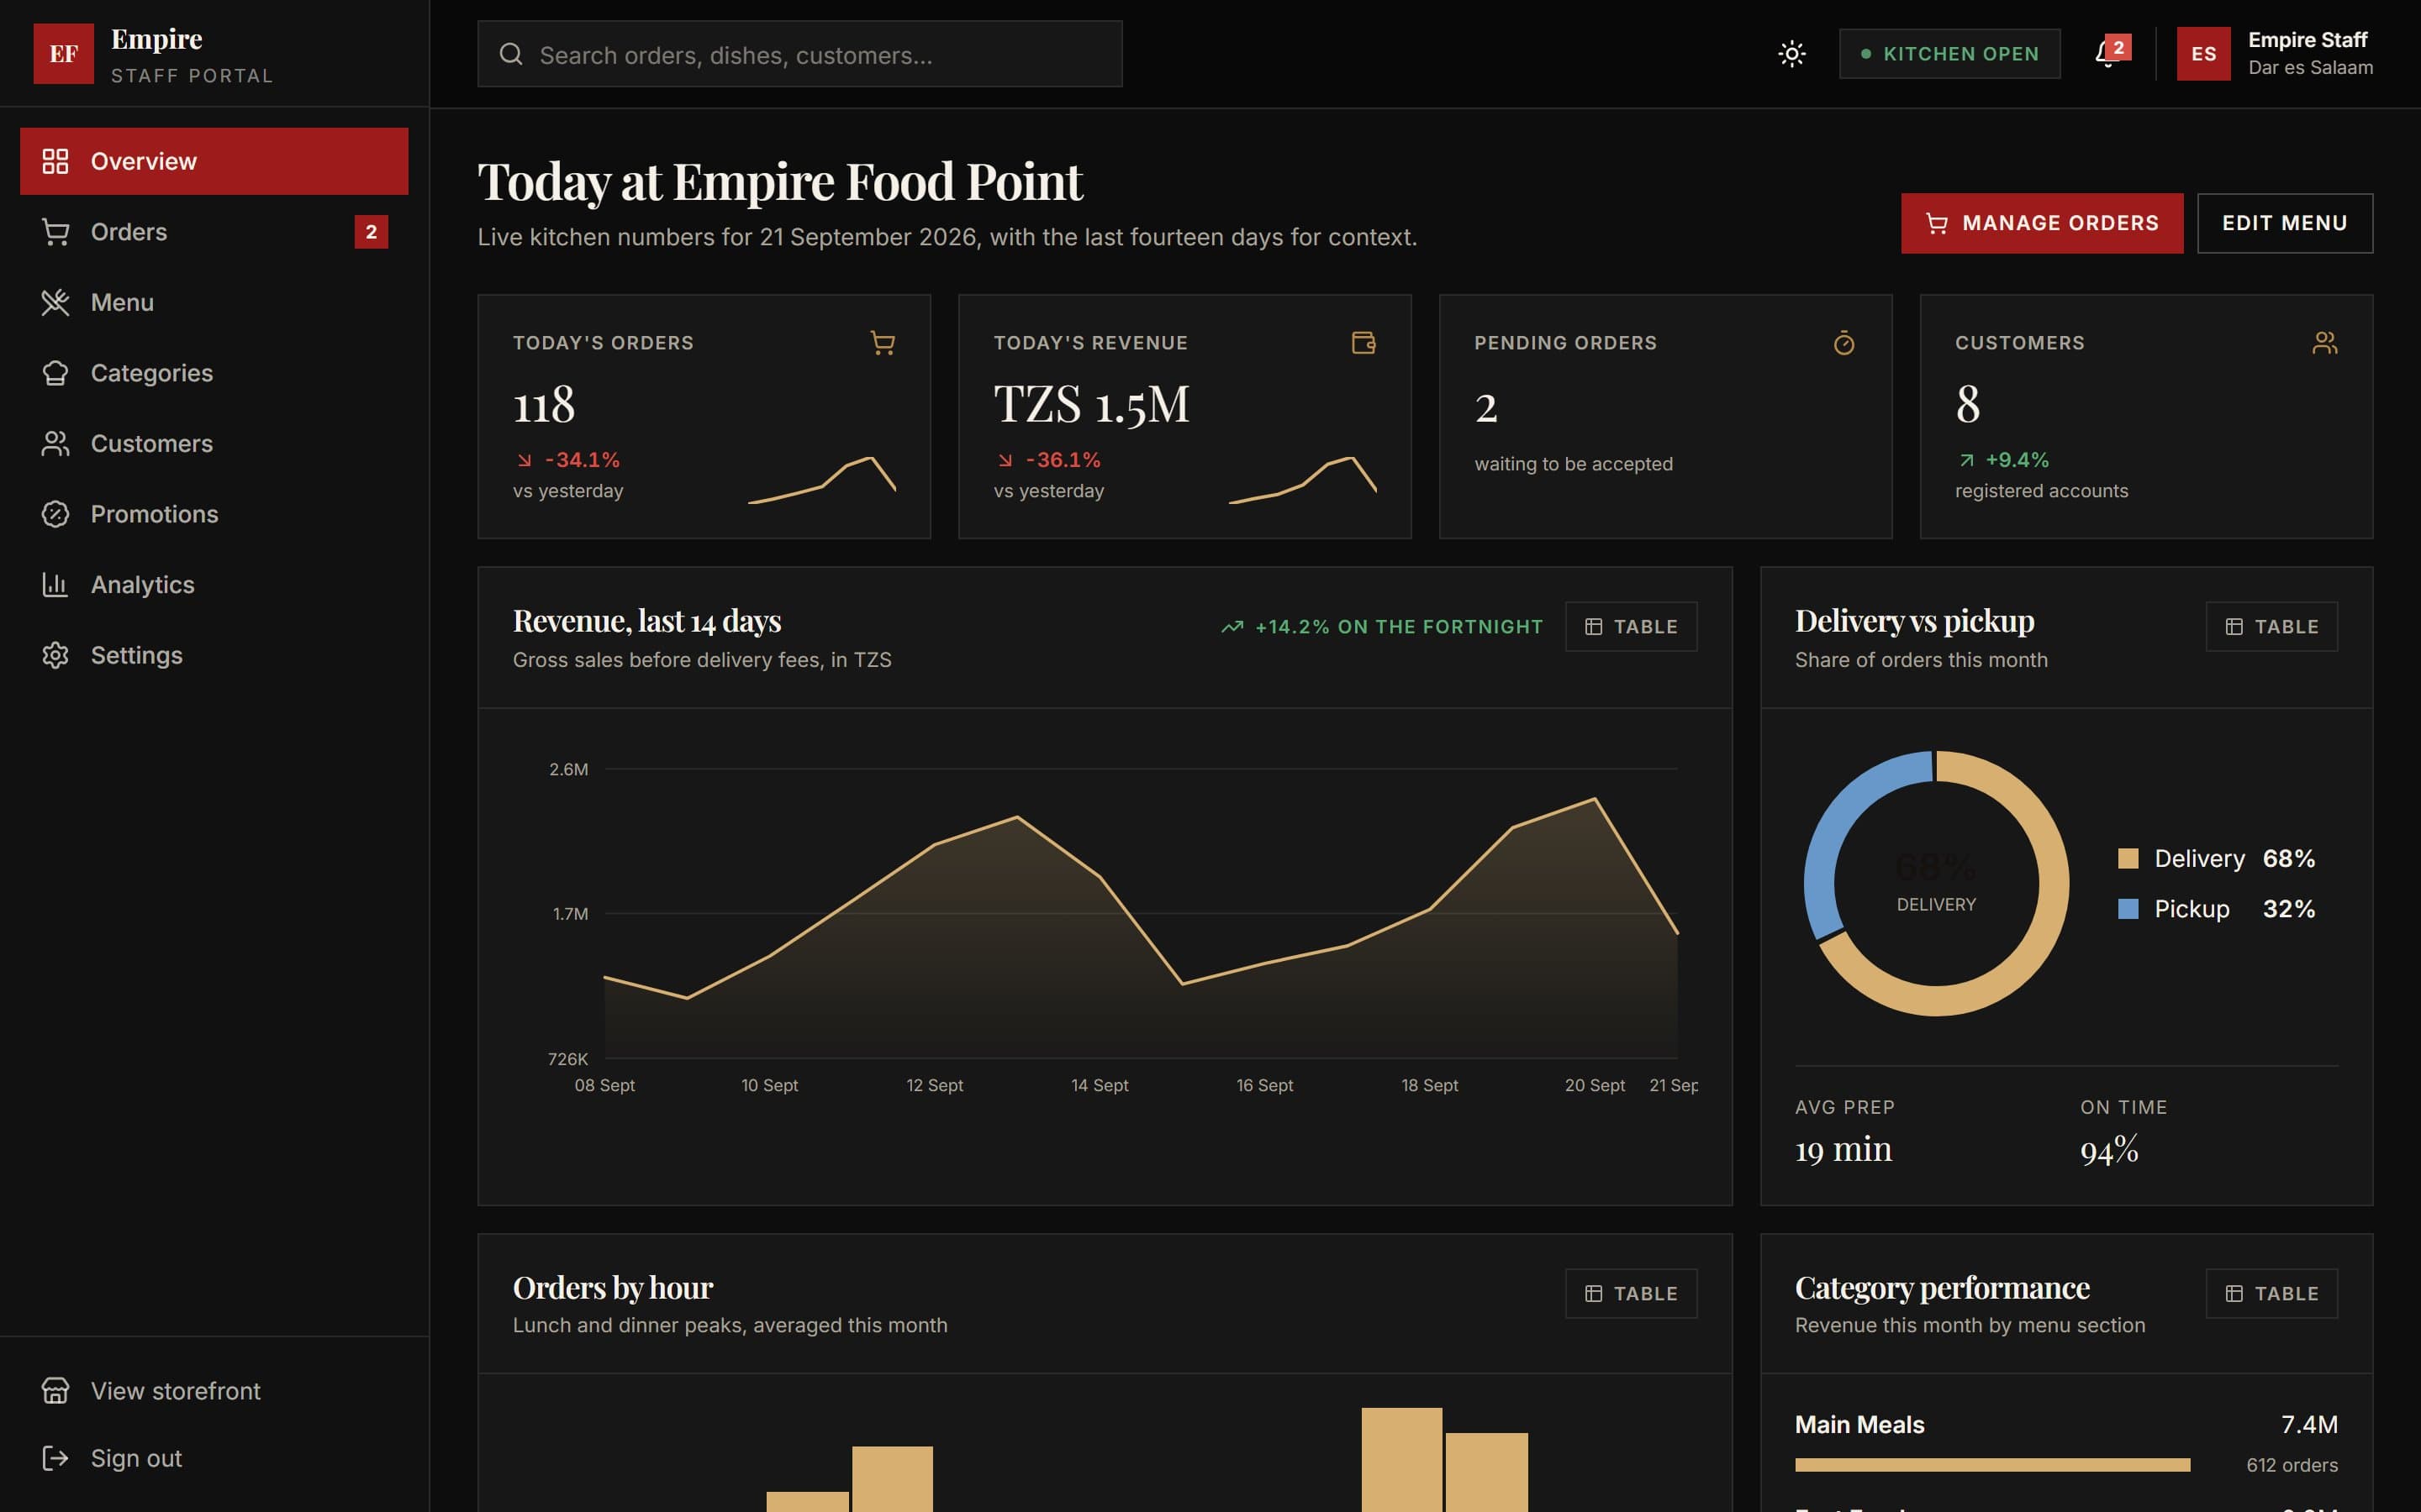
Task: Click the gold Delivery legend swatch
Action: [x=2128, y=859]
